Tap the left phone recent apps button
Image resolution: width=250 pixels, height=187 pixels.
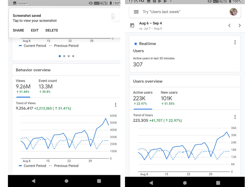[x=99, y=181]
